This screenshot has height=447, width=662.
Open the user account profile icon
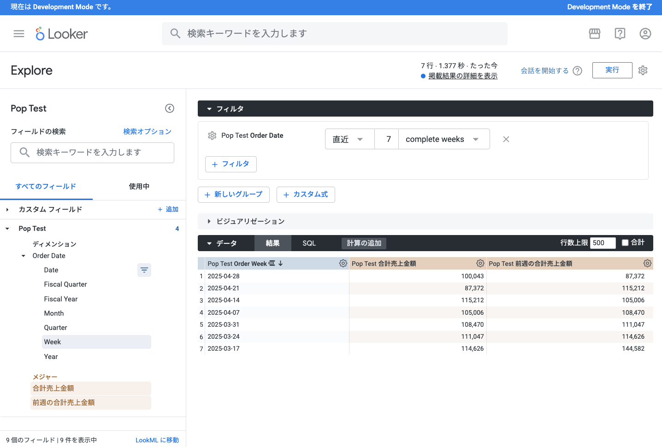645,34
